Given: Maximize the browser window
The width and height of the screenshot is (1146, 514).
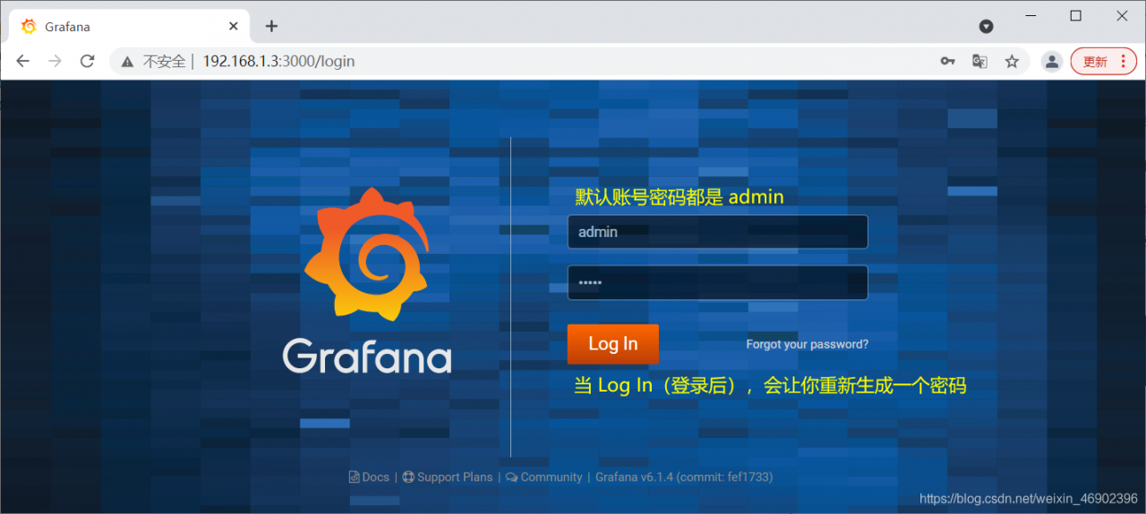Looking at the screenshot, I should coord(1076,16).
